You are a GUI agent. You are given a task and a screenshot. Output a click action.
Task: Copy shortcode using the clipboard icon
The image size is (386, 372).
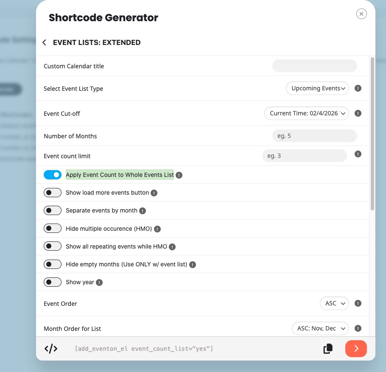coord(327,349)
